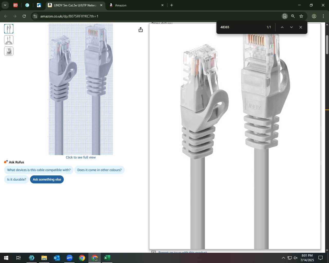Ask 'What devices is this cable compatible with?'
Image resolution: width=329 pixels, height=263 pixels.
[39, 170]
